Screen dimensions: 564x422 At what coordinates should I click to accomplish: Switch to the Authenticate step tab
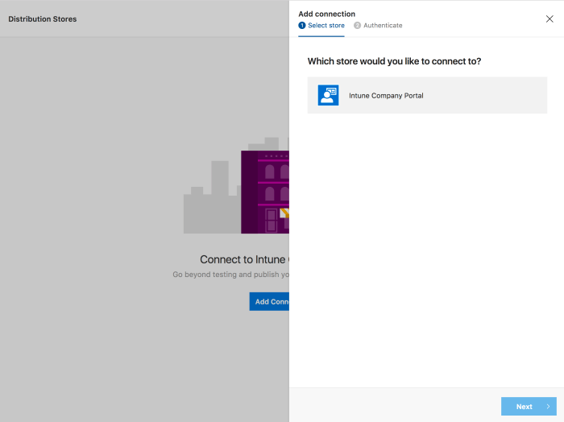tap(382, 26)
